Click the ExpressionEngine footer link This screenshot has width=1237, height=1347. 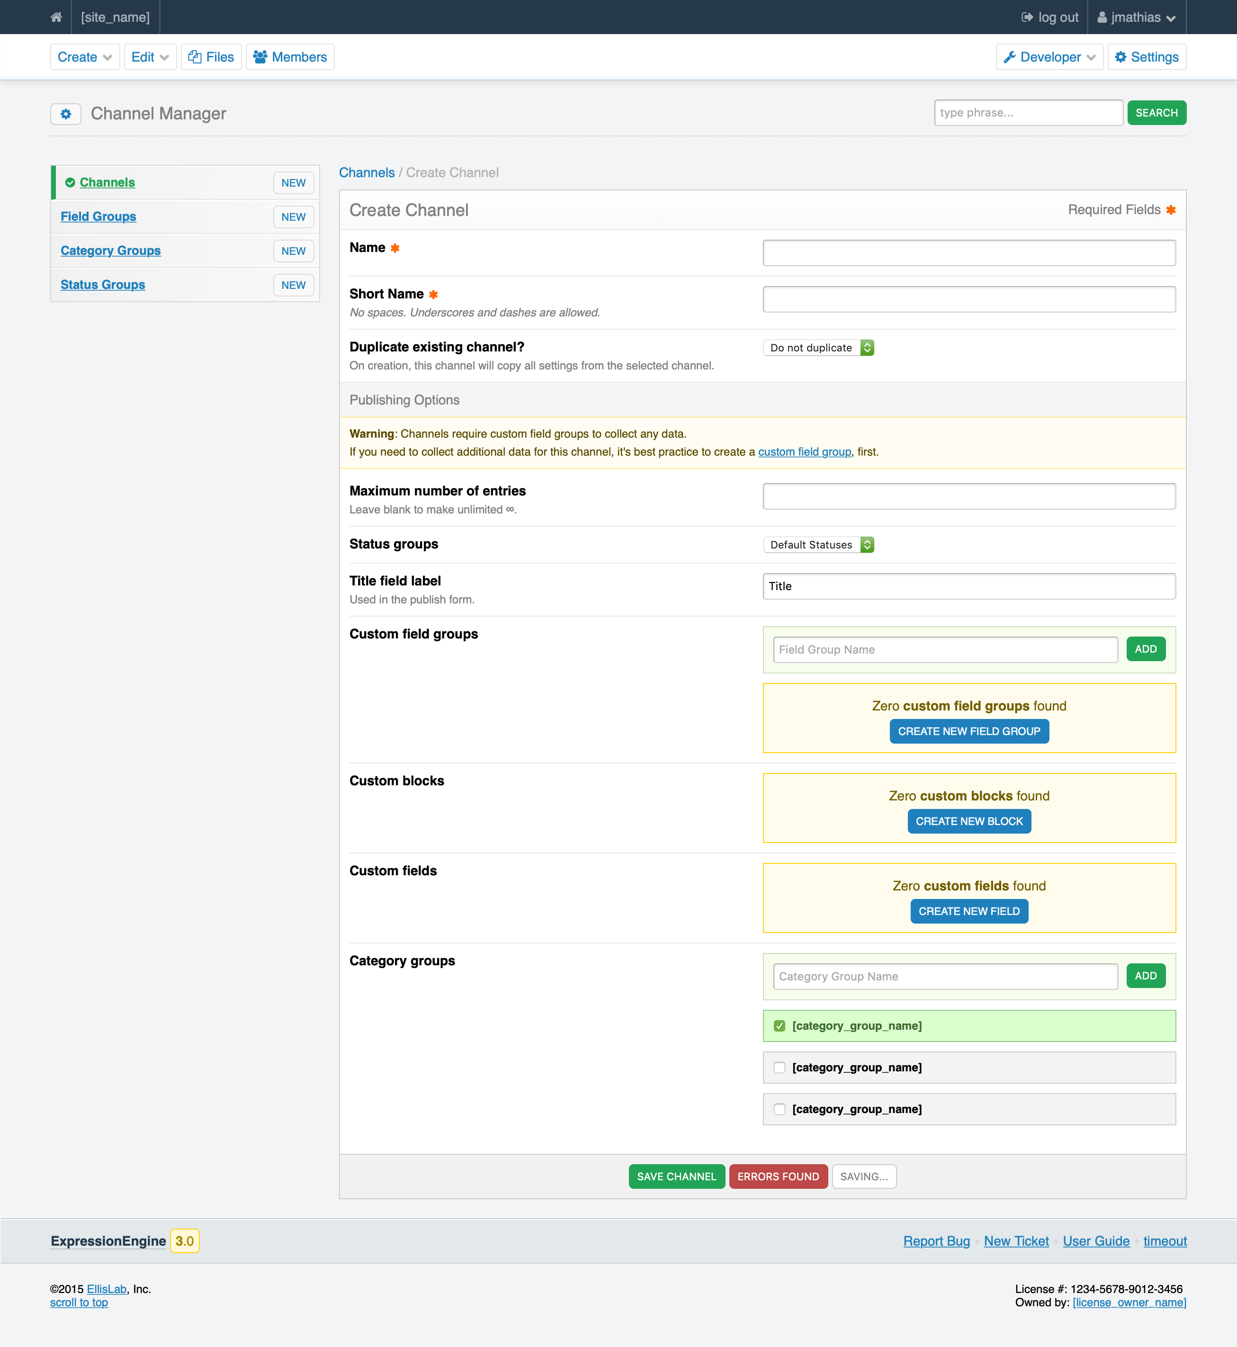108,1241
